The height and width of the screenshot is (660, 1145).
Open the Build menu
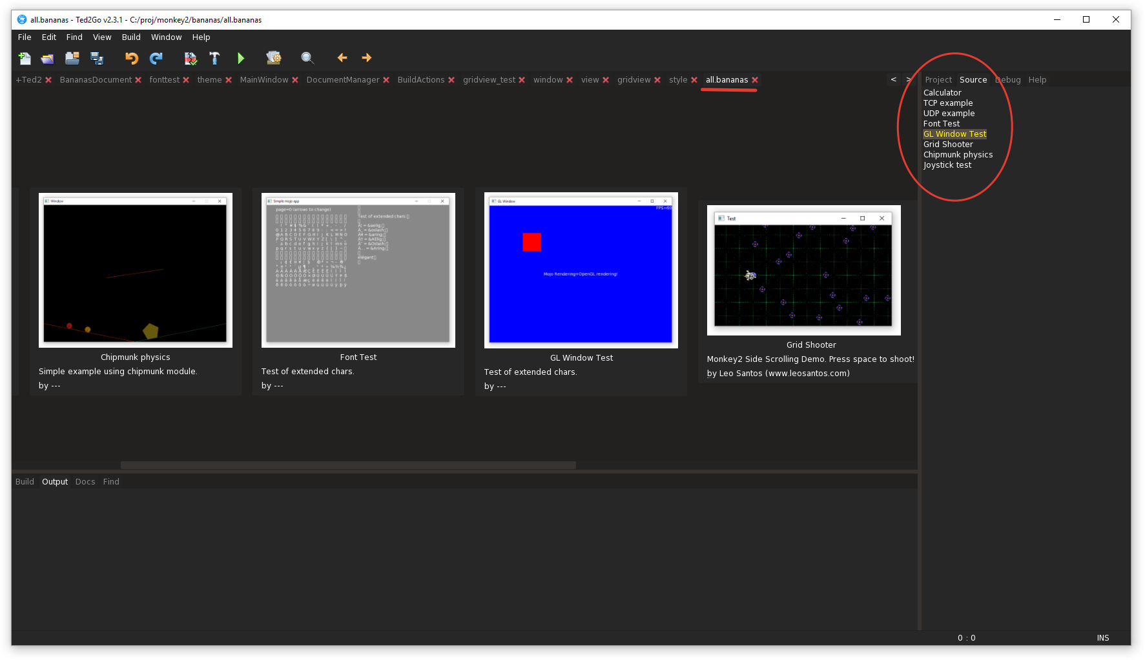131,37
